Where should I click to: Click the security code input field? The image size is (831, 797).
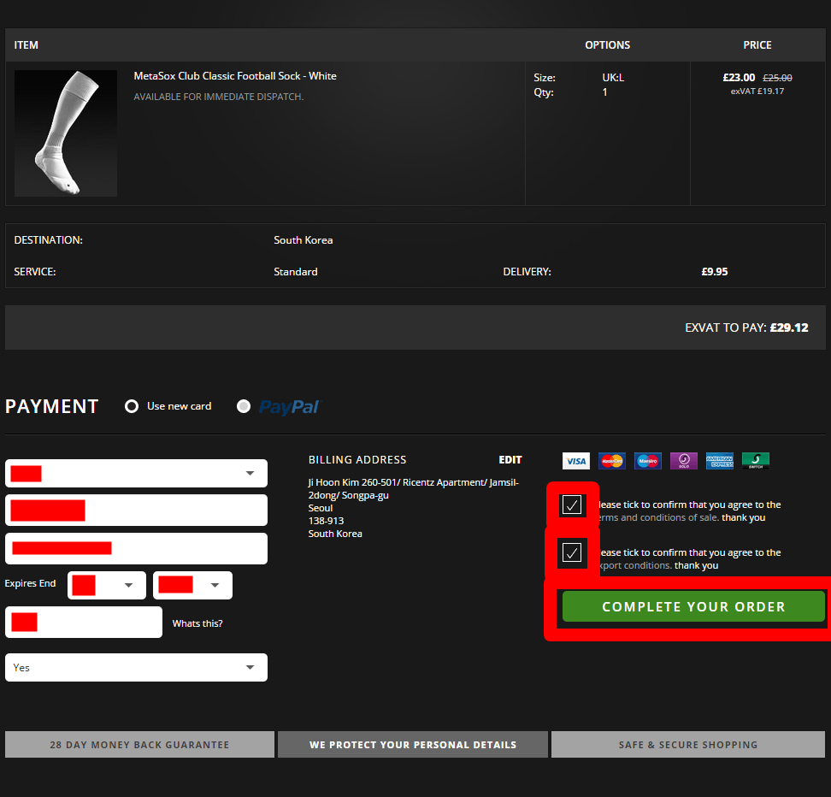click(x=84, y=622)
